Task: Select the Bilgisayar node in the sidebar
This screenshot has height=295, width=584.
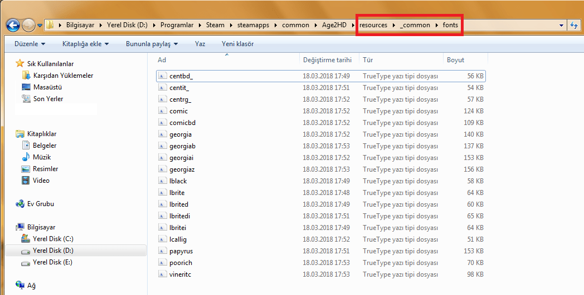Action: 41,227
